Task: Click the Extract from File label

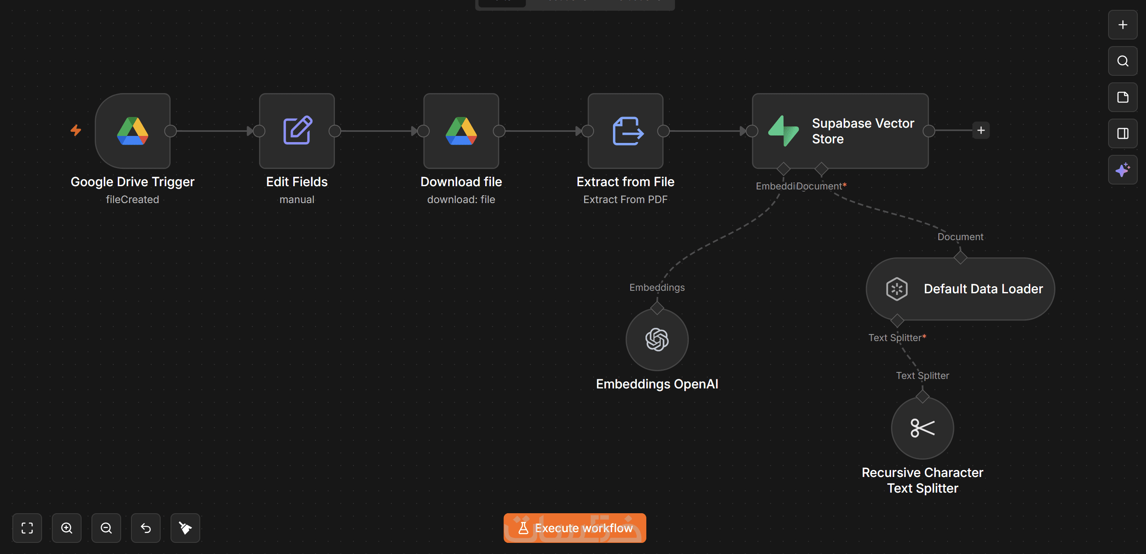Action: pos(625,182)
